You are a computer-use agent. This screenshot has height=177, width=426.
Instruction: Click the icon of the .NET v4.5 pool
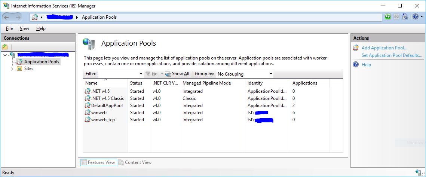88,91
